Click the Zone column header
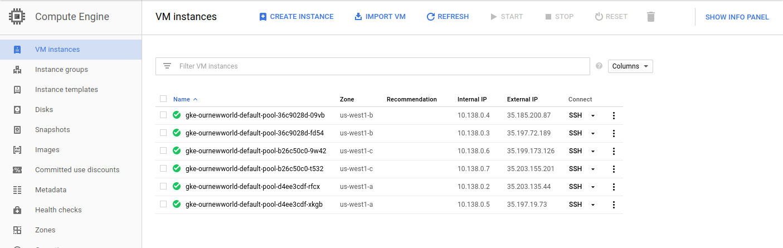Image resolution: width=783 pixels, height=248 pixels. 347,99
